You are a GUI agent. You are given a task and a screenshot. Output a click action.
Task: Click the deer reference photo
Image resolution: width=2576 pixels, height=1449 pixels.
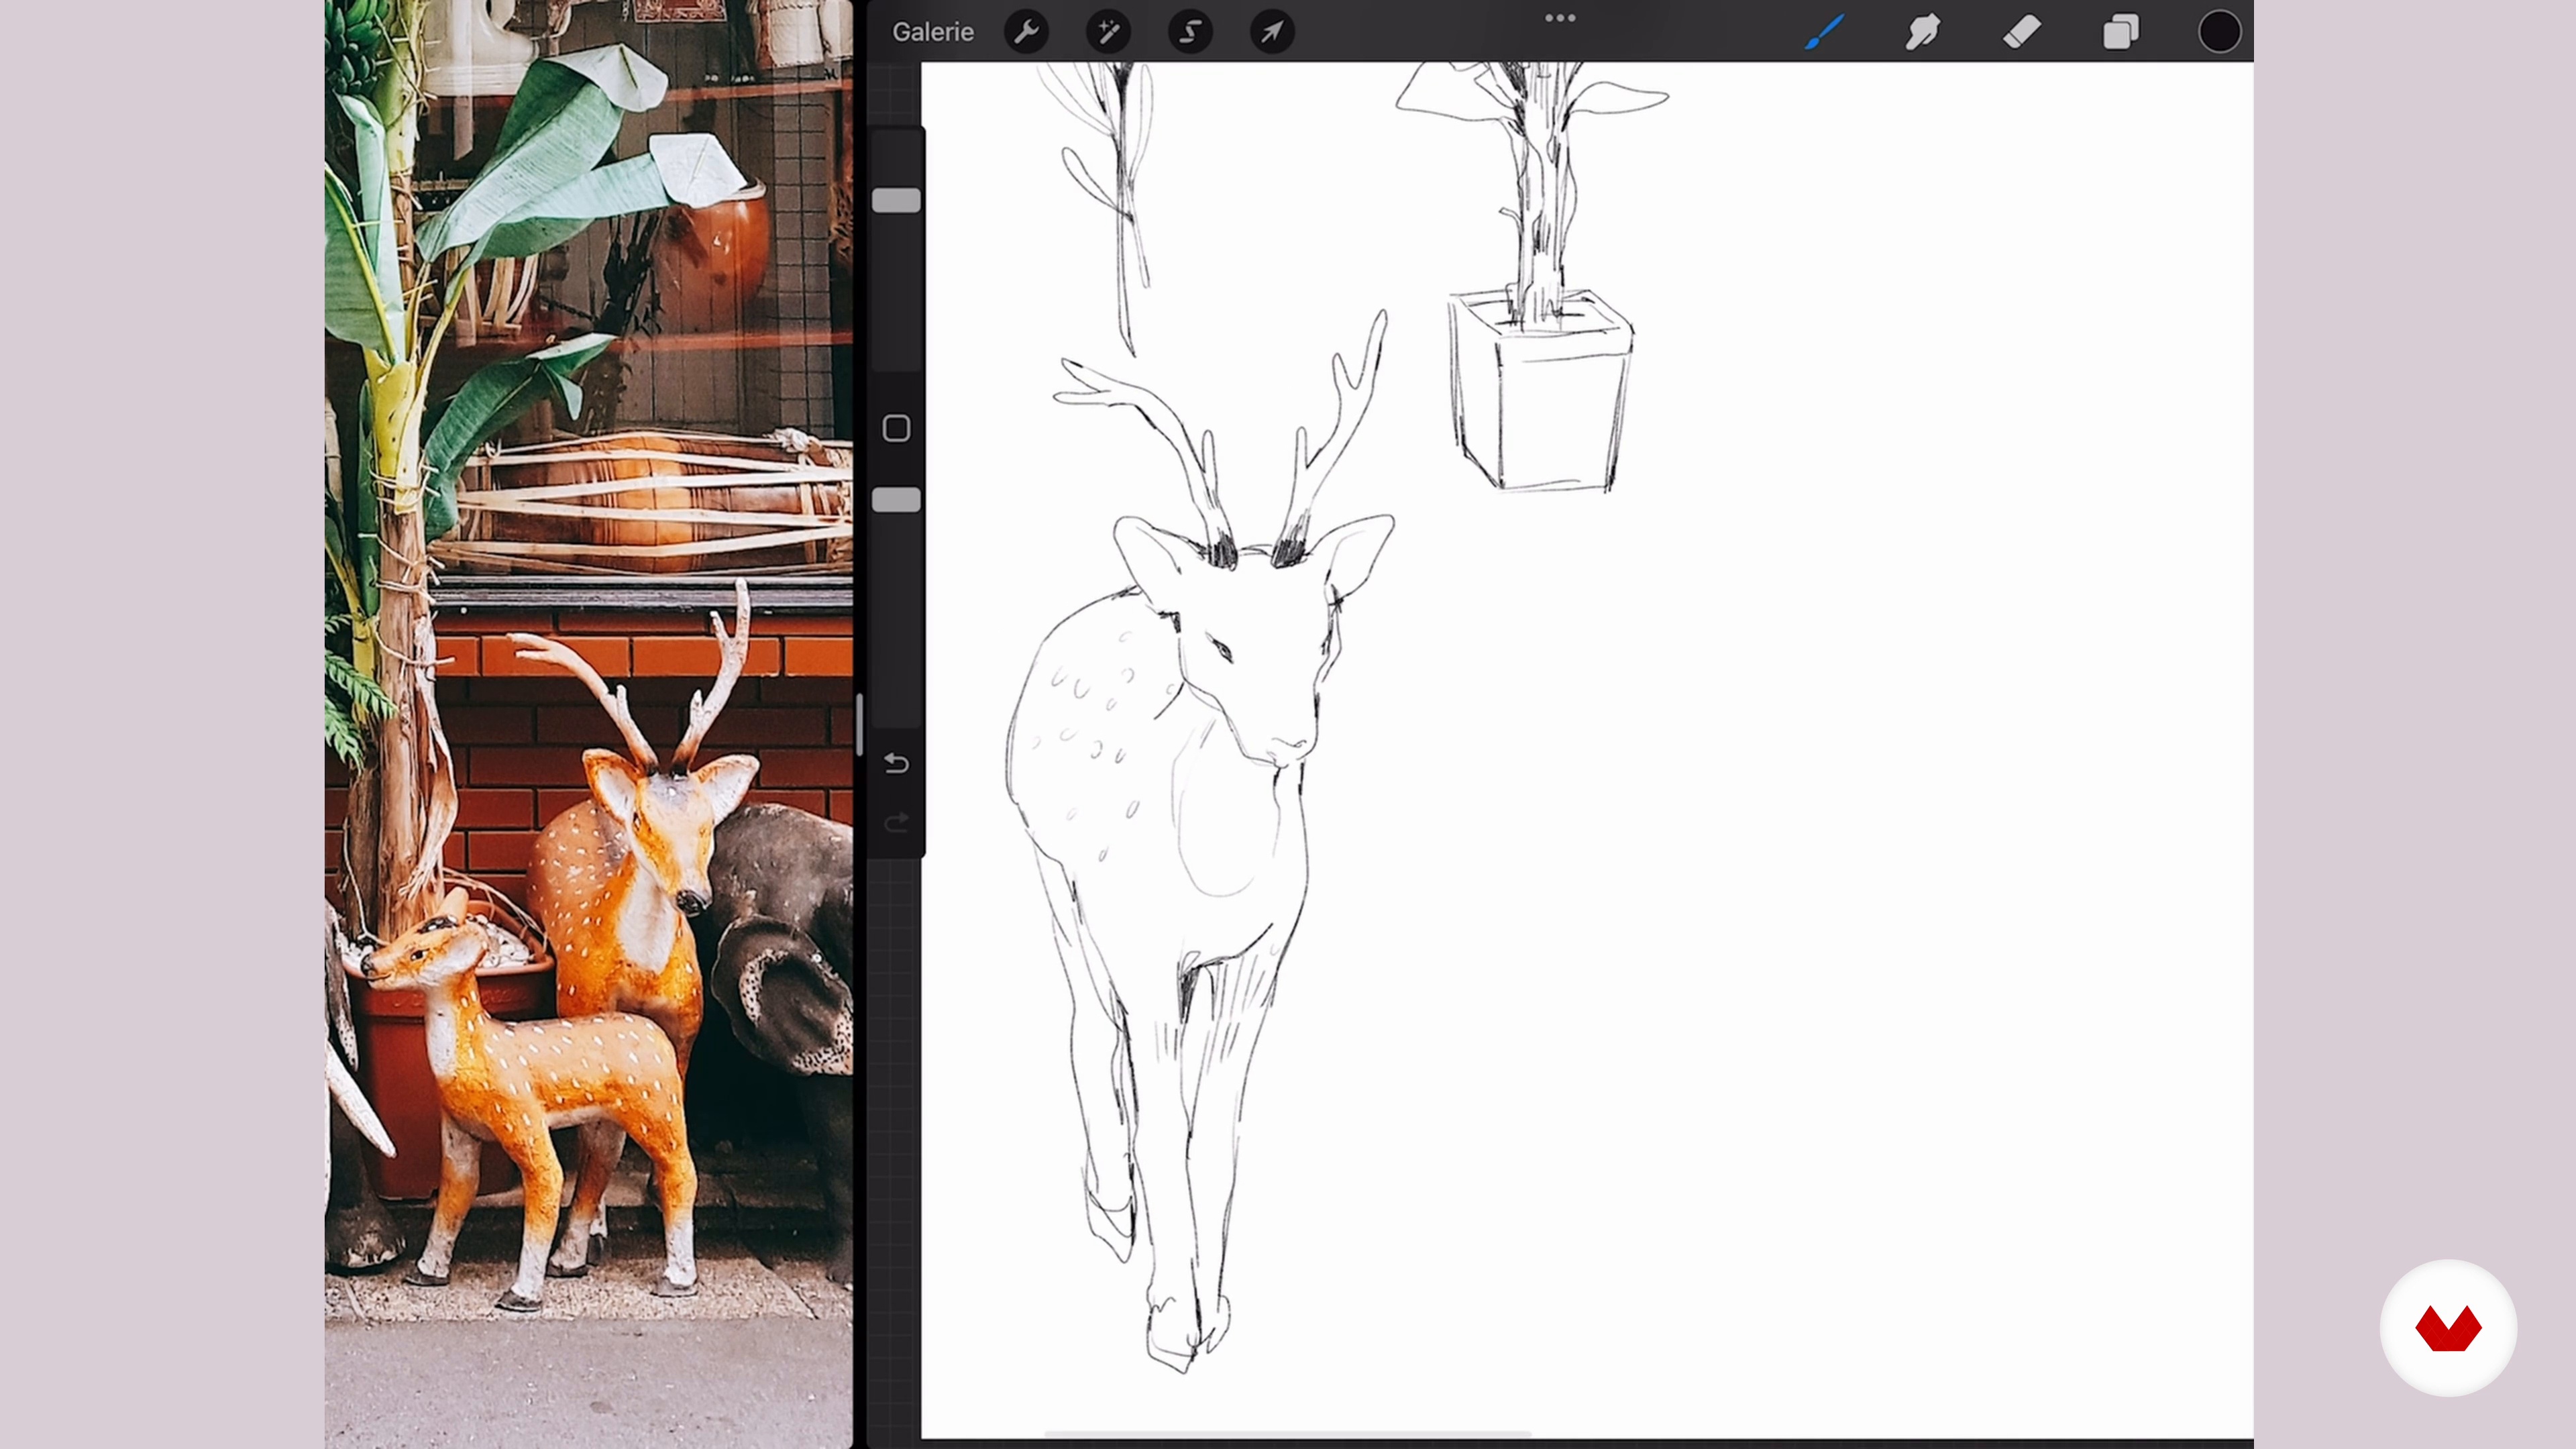click(x=589, y=724)
